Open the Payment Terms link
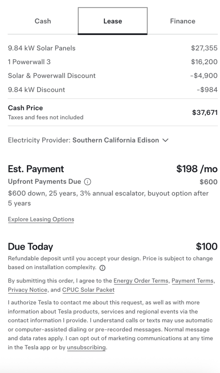This screenshot has width=220, height=373. coord(192,281)
